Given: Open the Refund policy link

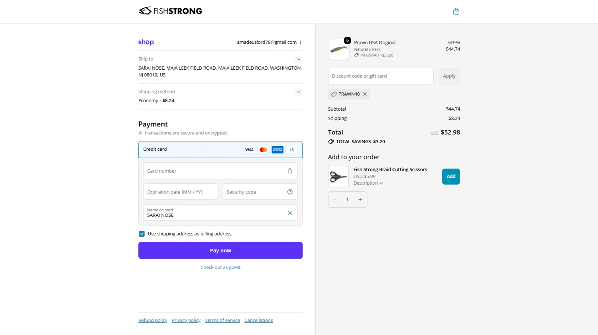Looking at the screenshot, I should click(153, 320).
